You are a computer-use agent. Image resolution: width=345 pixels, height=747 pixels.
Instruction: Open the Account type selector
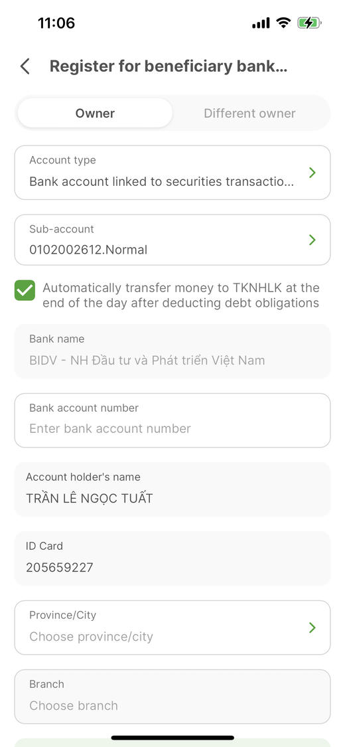[172, 173]
